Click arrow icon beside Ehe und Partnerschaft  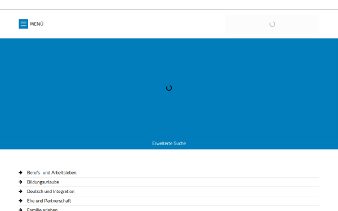20,201
